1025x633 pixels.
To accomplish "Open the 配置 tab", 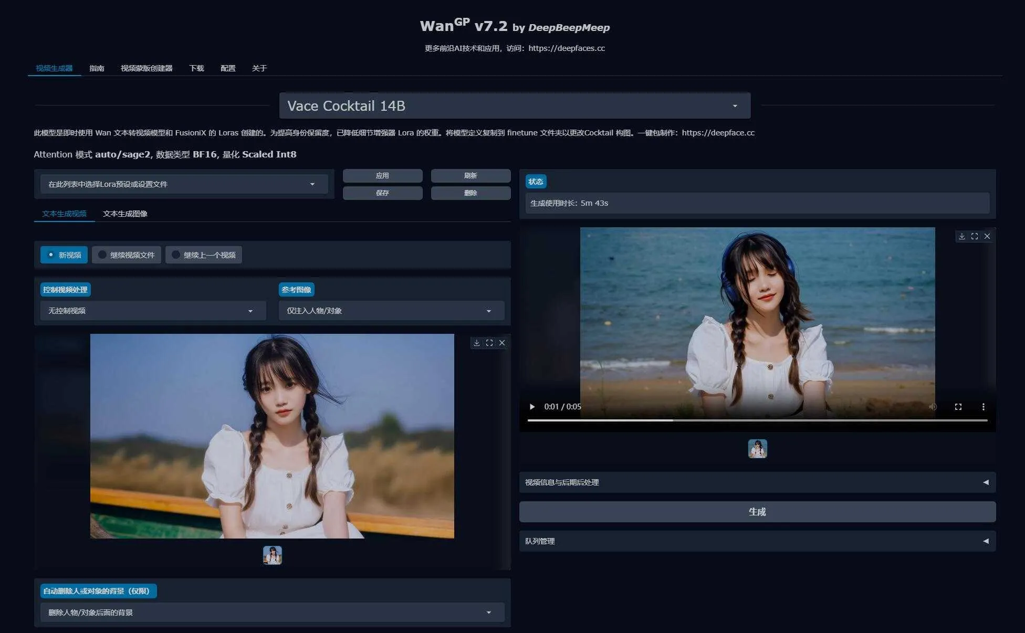I will click(228, 68).
